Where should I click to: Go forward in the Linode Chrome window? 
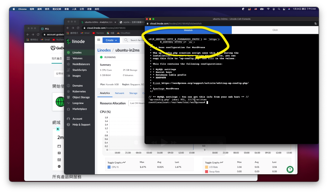pos(73,28)
